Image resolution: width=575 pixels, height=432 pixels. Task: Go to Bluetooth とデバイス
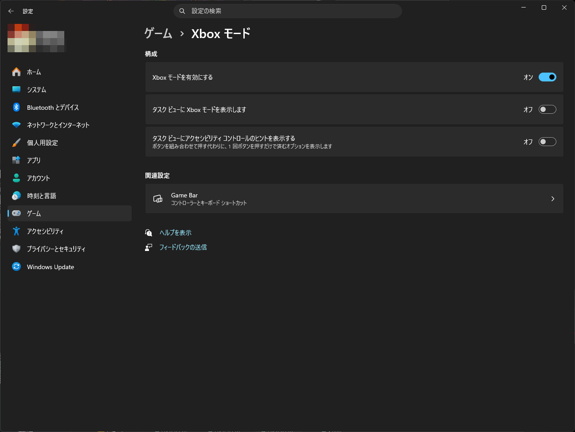pyautogui.click(x=70, y=107)
